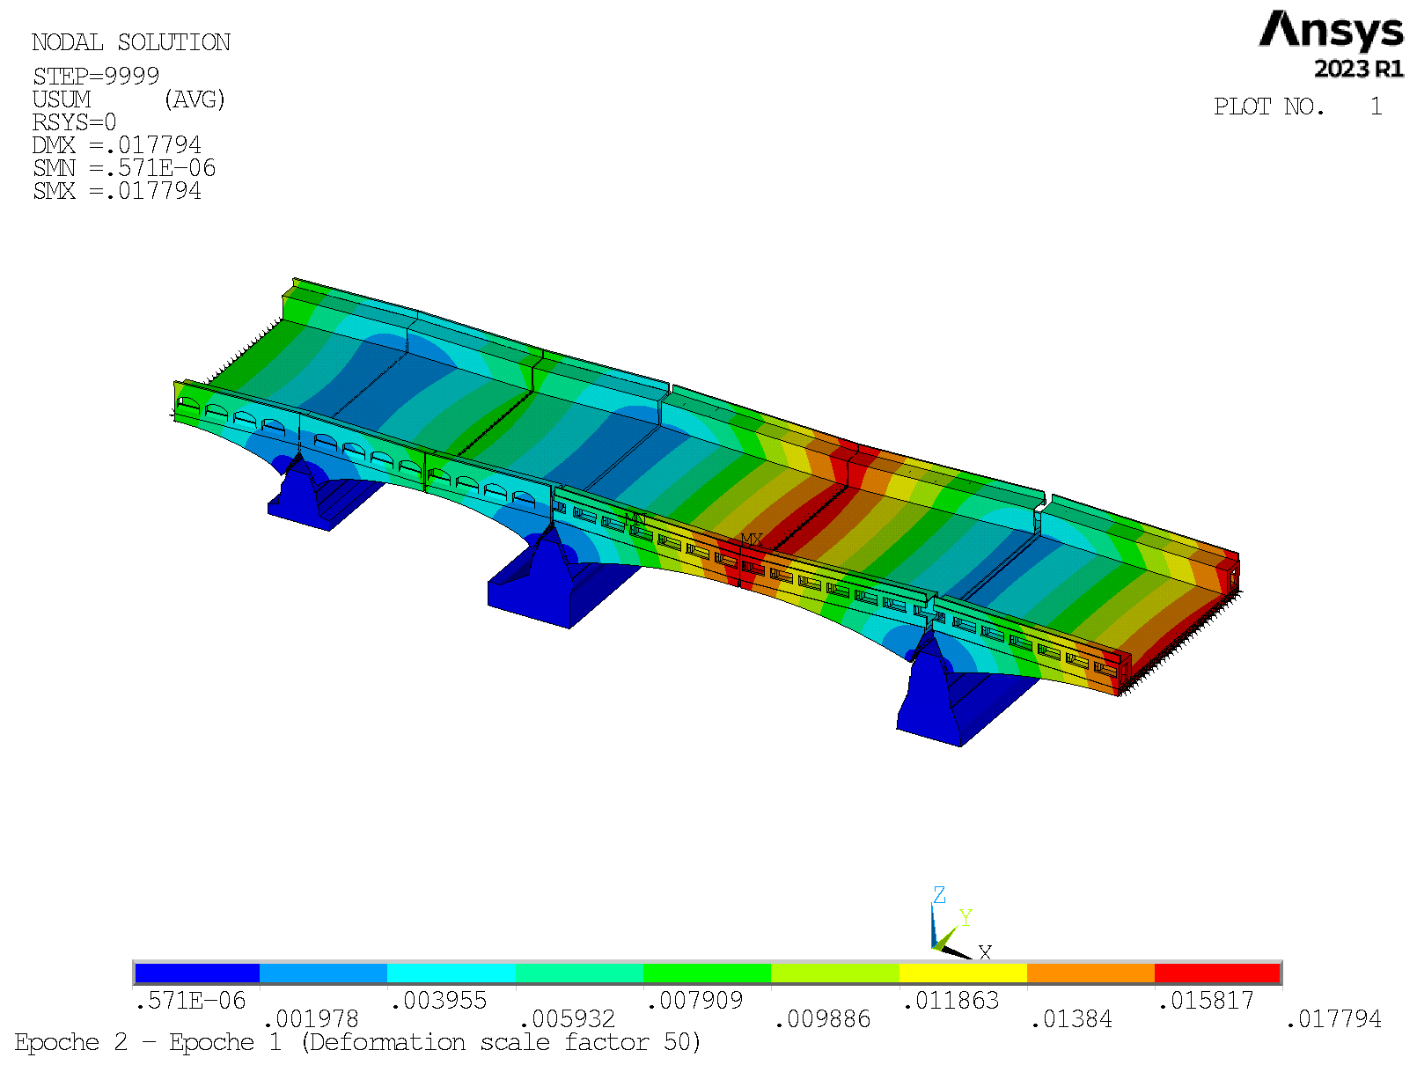Viewport: 1417px width, 1065px height.
Task: Click the ".007909" legend value
Action: point(695,1001)
